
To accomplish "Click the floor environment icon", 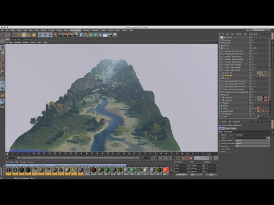I will (105, 35).
